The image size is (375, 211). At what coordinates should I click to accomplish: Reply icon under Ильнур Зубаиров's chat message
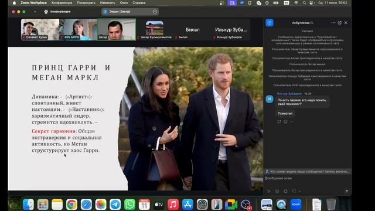pos(279,122)
